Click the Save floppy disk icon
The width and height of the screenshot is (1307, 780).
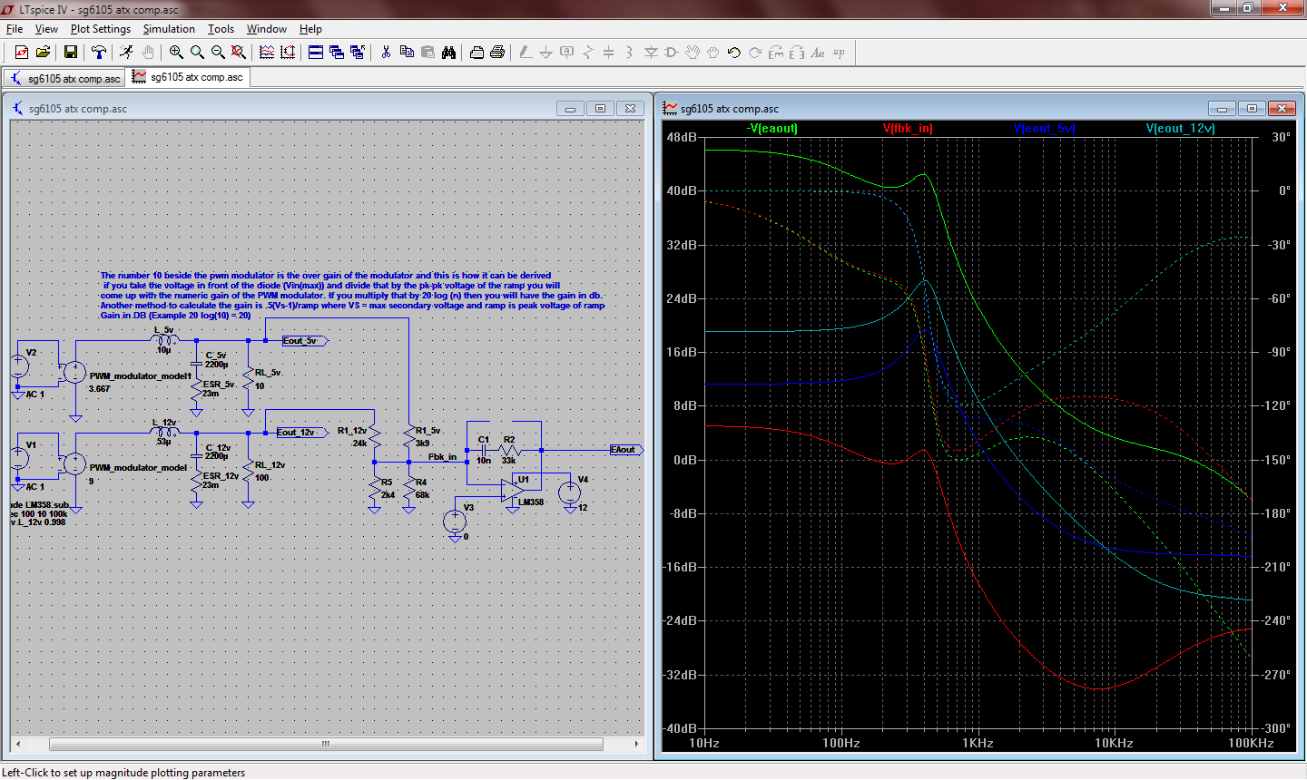(70, 53)
